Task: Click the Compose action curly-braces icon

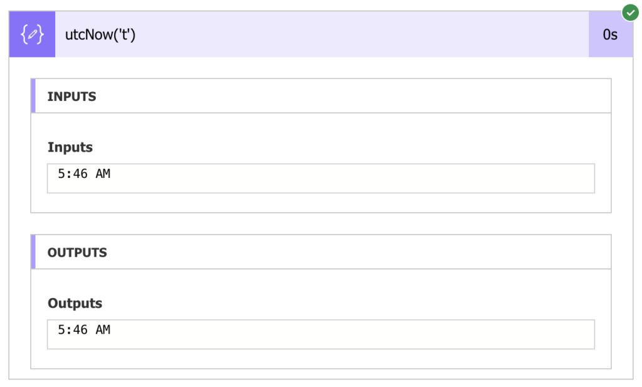Action: click(x=32, y=34)
